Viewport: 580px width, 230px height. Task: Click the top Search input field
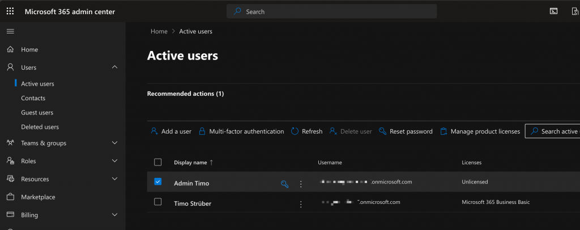click(331, 11)
